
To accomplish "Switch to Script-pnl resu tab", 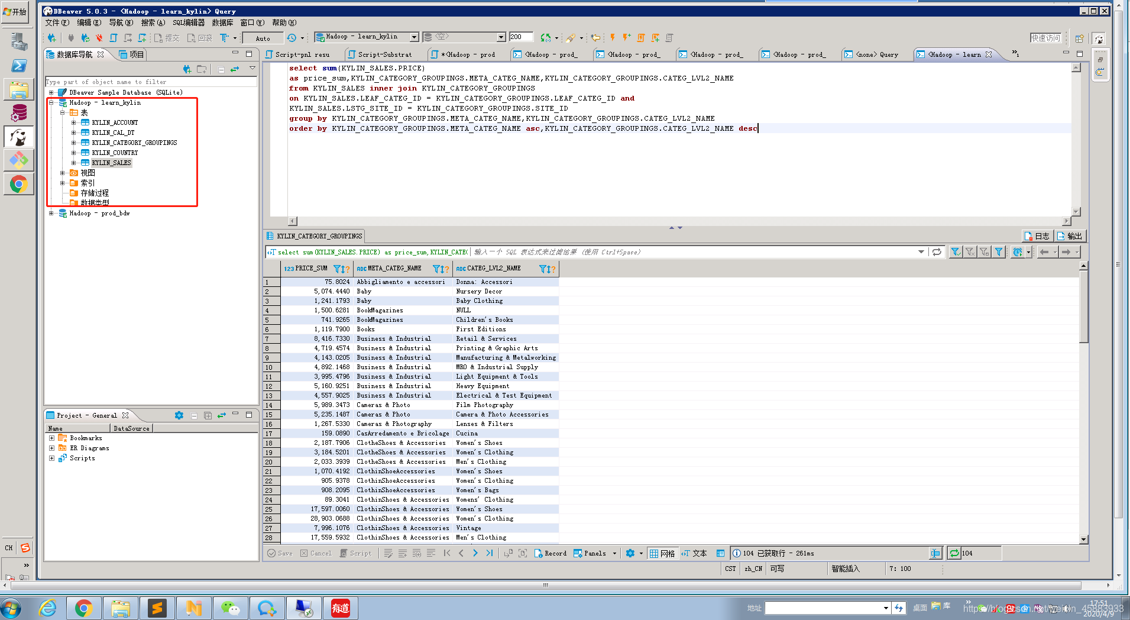I will [302, 54].
